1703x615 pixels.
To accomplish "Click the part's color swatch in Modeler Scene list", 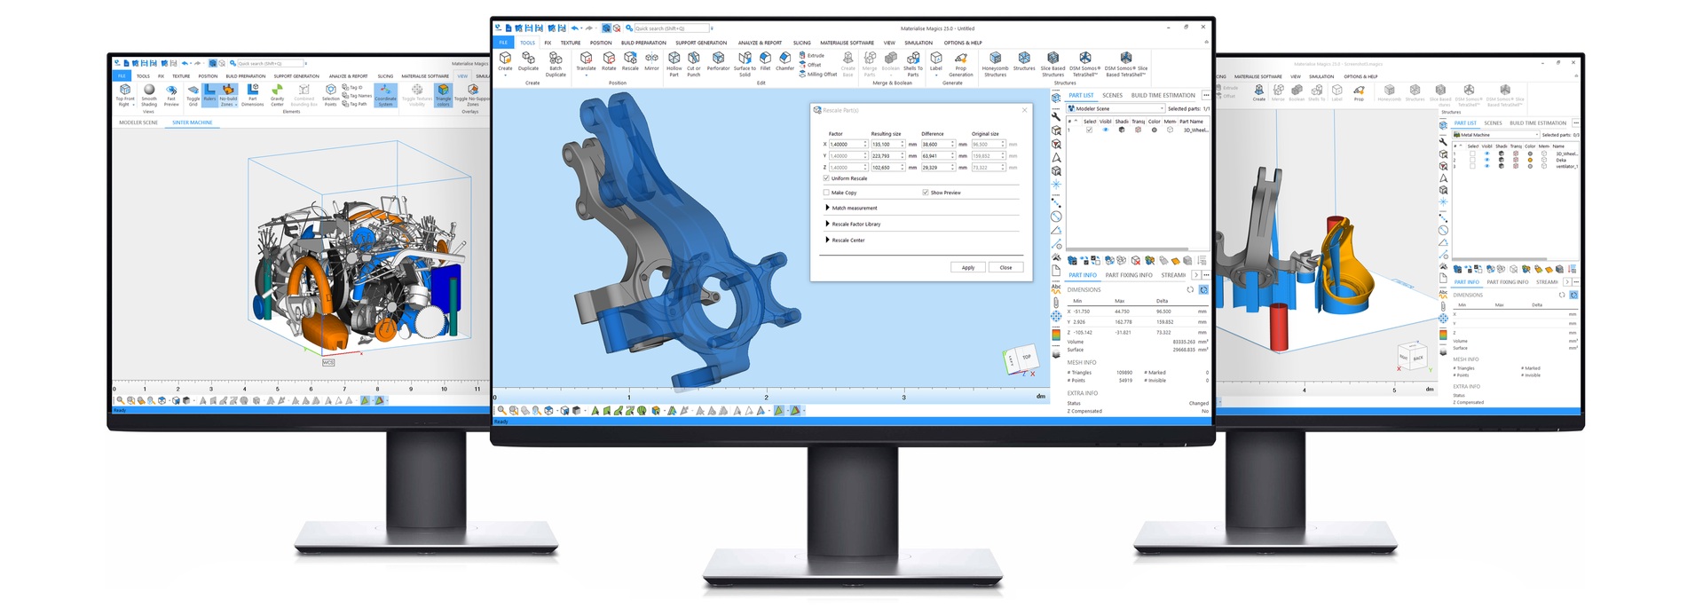I will [x=1154, y=130].
